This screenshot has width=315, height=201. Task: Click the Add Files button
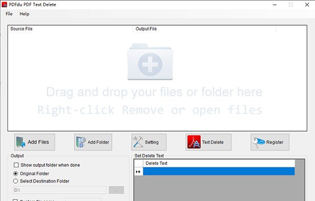click(x=35, y=142)
